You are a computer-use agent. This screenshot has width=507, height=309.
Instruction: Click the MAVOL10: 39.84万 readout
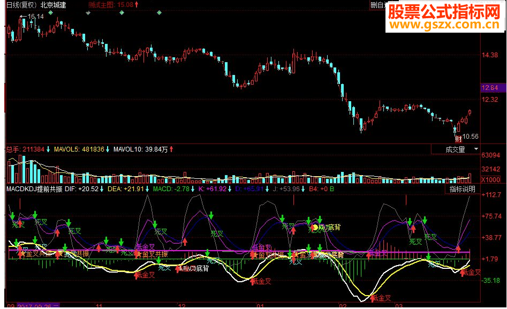[x=140, y=149]
